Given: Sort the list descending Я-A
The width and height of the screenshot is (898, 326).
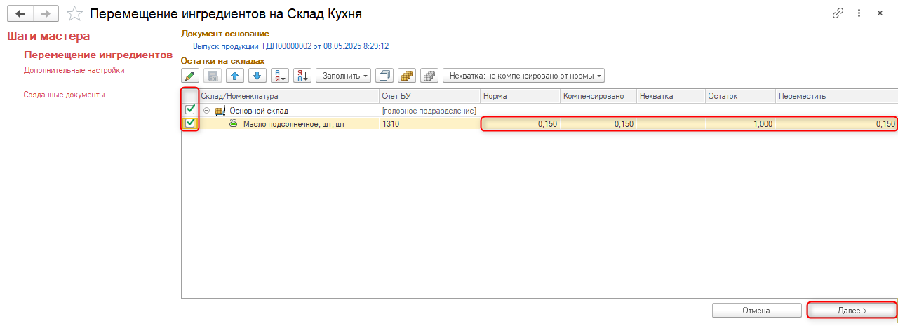Looking at the screenshot, I should (302, 76).
